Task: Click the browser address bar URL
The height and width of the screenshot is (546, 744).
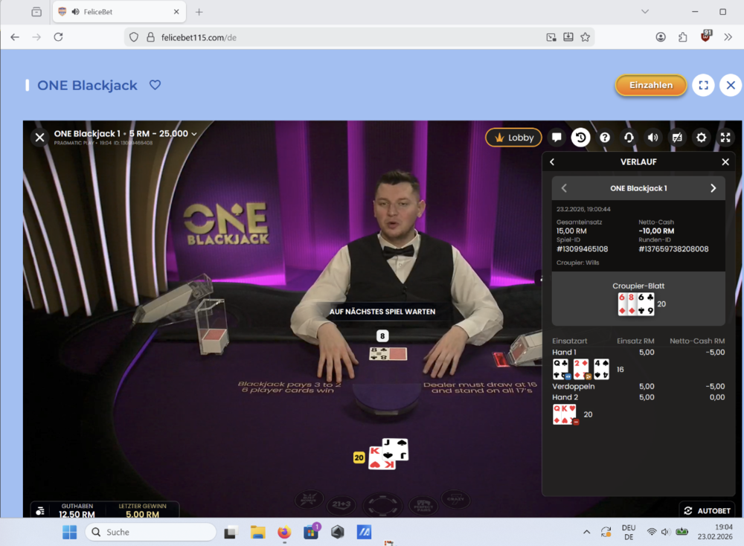Action: (x=335, y=37)
